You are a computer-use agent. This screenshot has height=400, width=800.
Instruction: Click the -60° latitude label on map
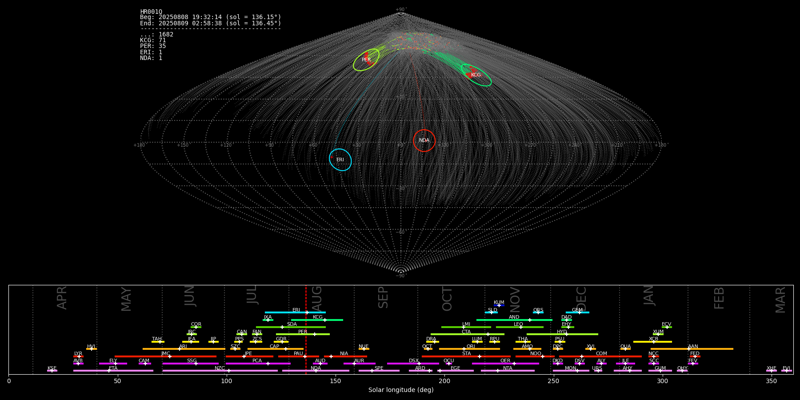click(401, 232)
